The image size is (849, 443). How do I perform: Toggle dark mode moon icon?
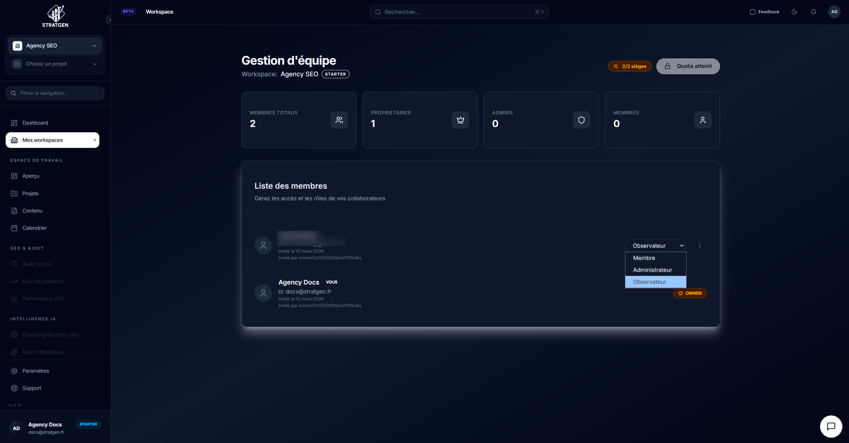coord(794,12)
